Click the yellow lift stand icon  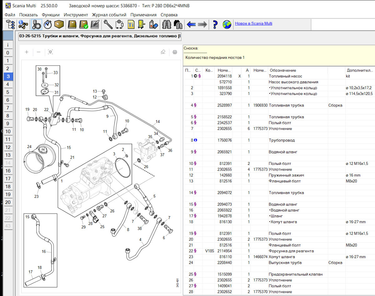142,24
